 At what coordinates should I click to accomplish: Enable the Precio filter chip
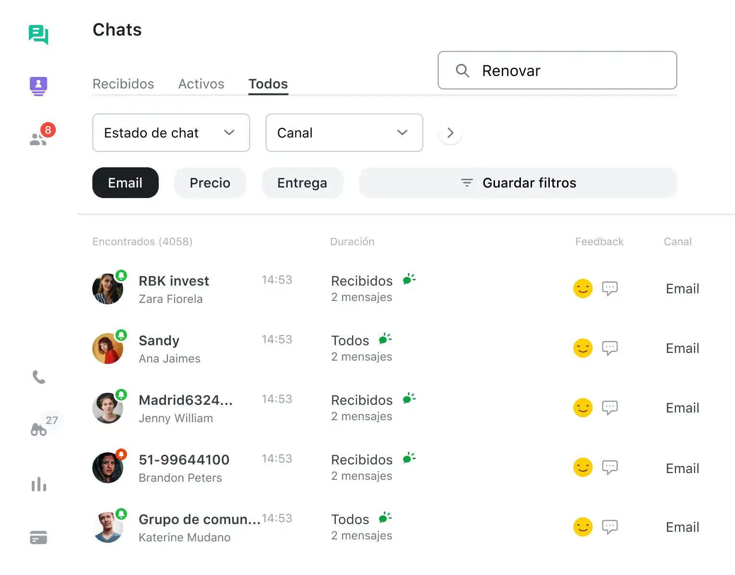coord(210,183)
